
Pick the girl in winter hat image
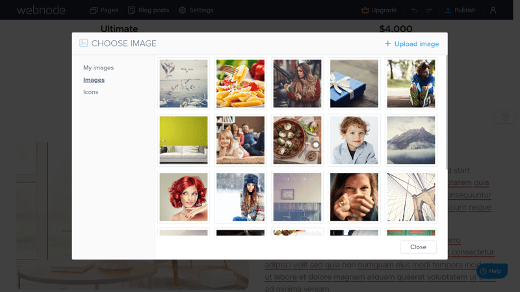(240, 197)
